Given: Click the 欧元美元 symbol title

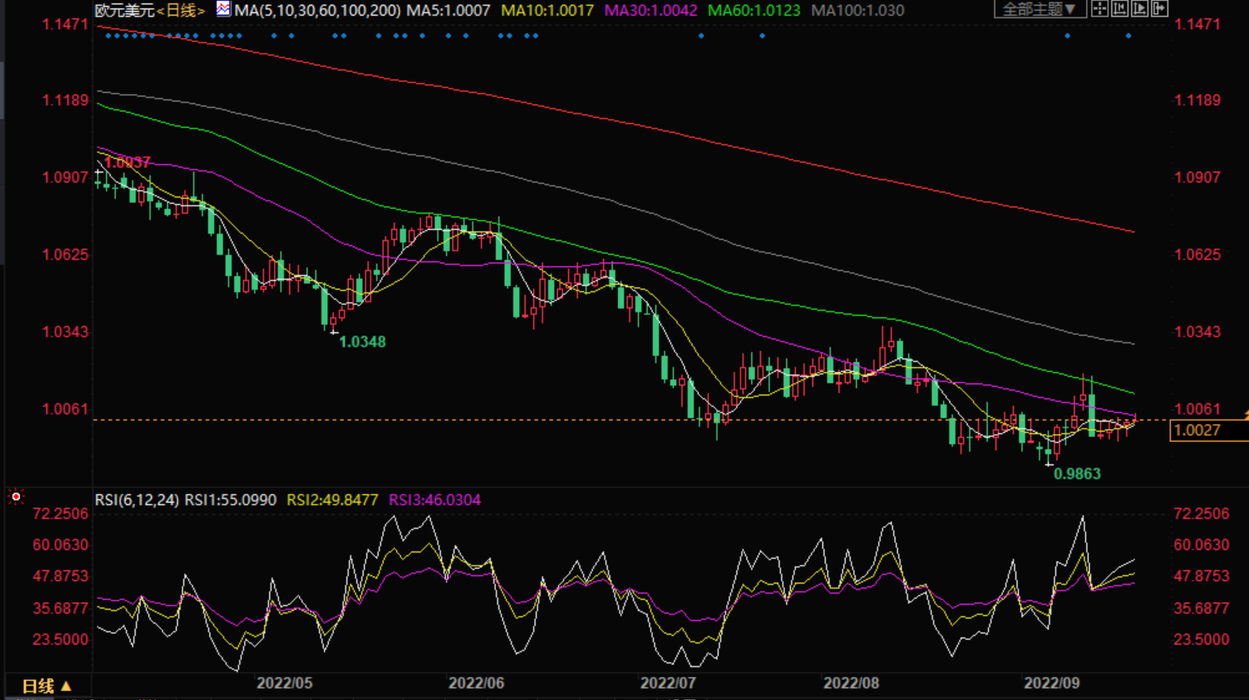Looking at the screenshot, I should 125,10.
